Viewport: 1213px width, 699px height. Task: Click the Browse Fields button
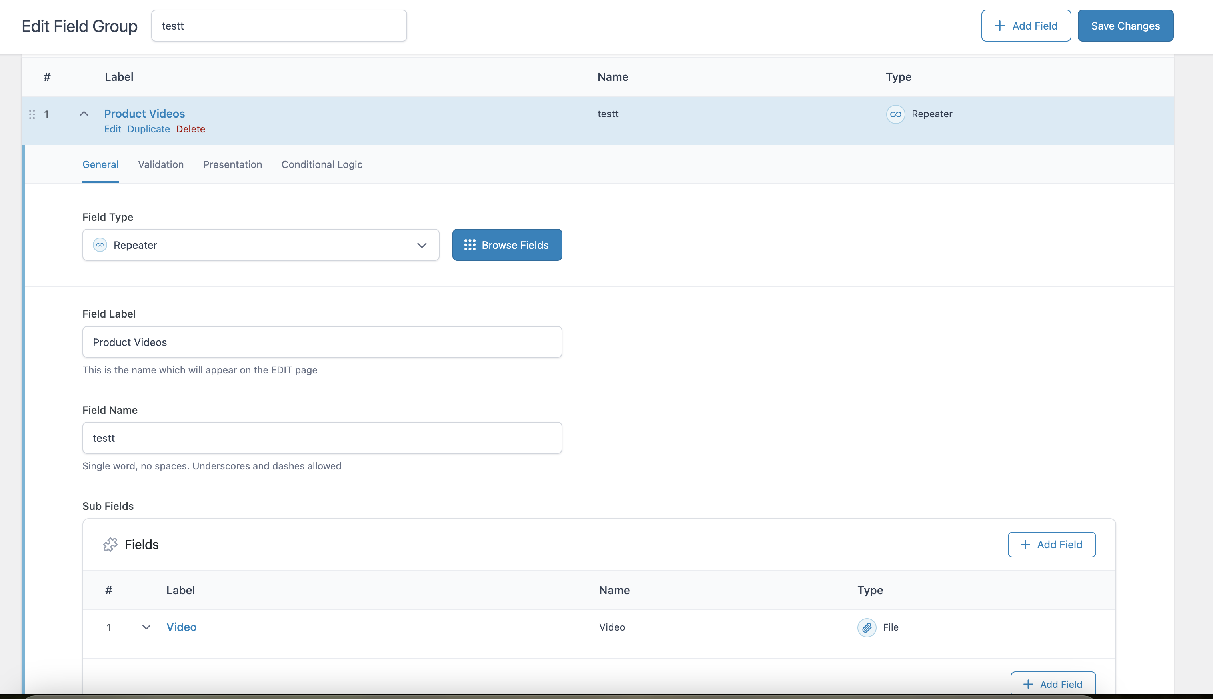(507, 245)
